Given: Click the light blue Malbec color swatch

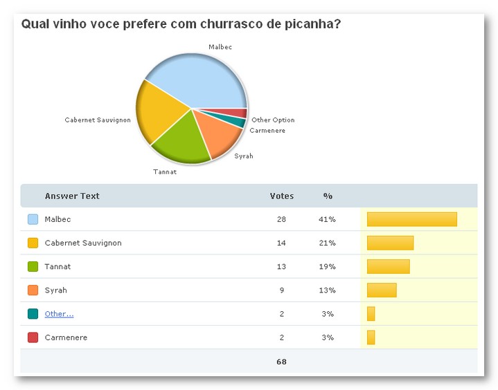Looking at the screenshot, I should point(33,219).
